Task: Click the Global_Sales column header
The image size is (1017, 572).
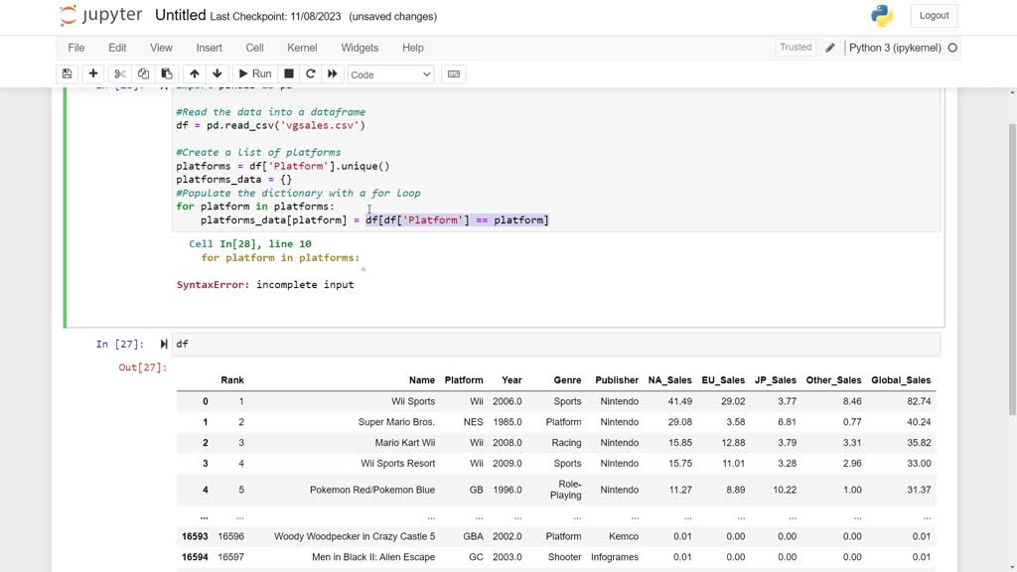Action: (x=901, y=380)
